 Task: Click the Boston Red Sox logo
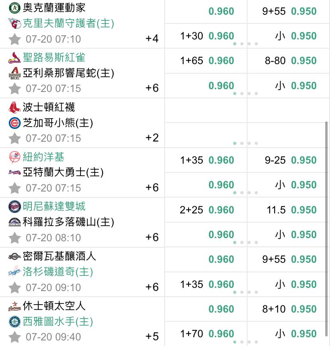14,108
